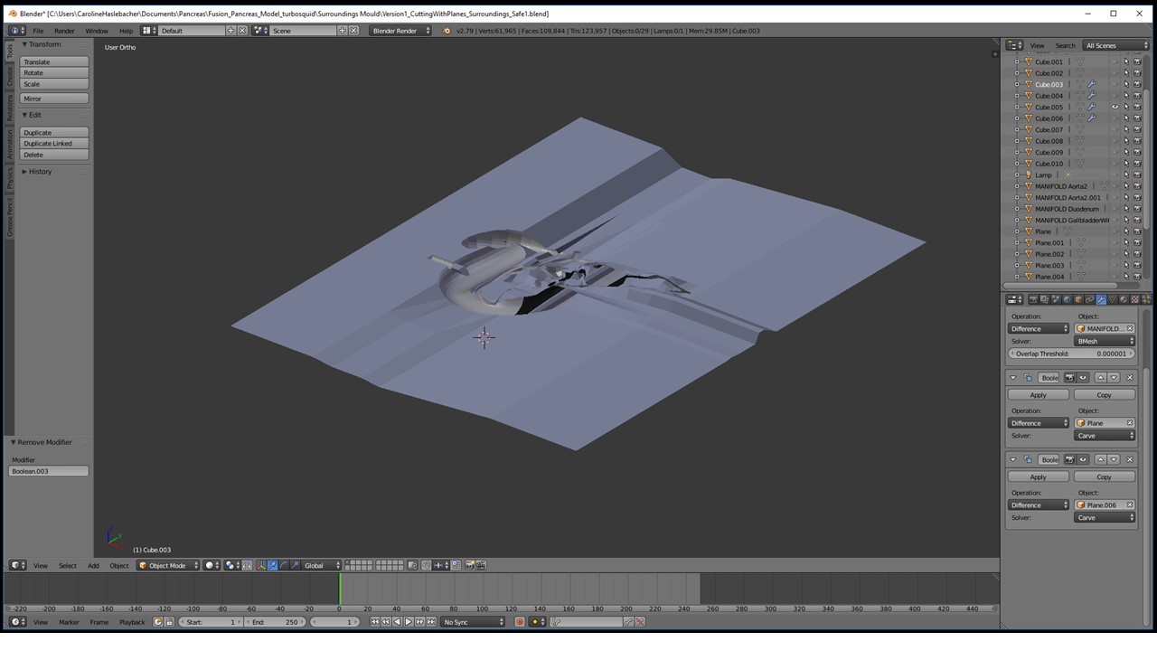Screen dimensions: 1157x651
Task: Click the OpenGL render camera icon in 3D header
Action: (469, 565)
